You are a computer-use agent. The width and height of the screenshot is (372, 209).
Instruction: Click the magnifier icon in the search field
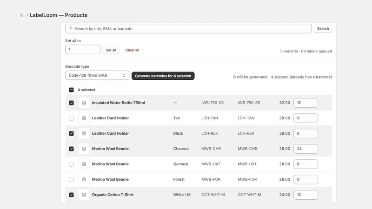pyautogui.click(x=71, y=28)
